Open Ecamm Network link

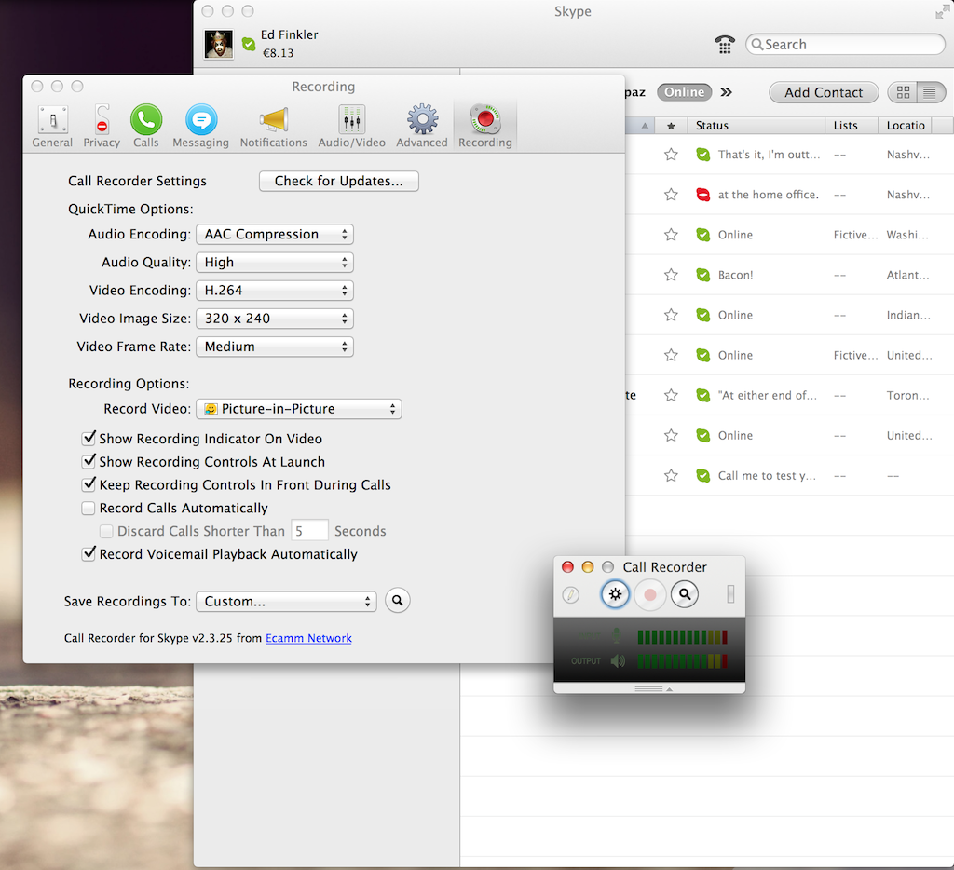(308, 637)
